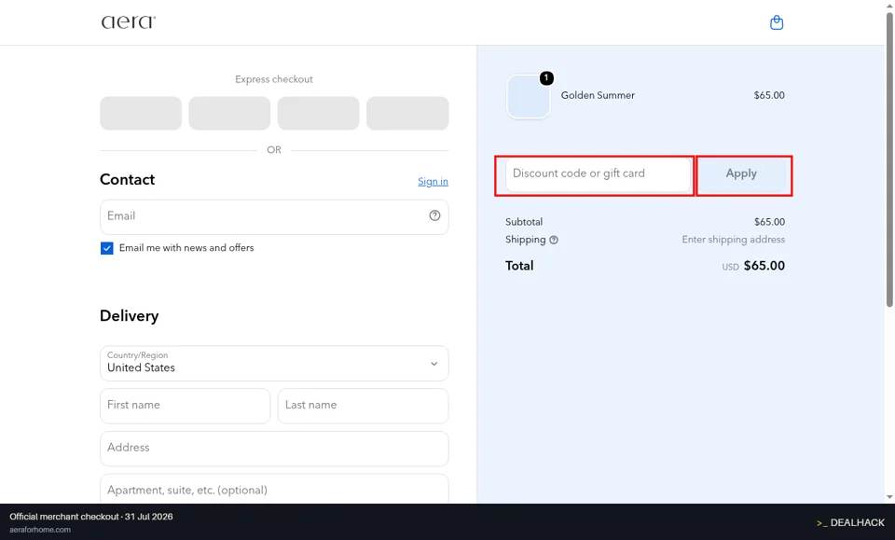
Task: Click the second express checkout button
Action: (x=229, y=113)
